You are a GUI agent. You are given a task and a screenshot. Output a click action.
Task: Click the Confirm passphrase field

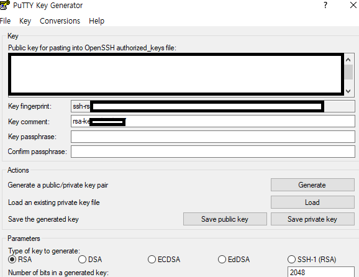tap(213, 152)
